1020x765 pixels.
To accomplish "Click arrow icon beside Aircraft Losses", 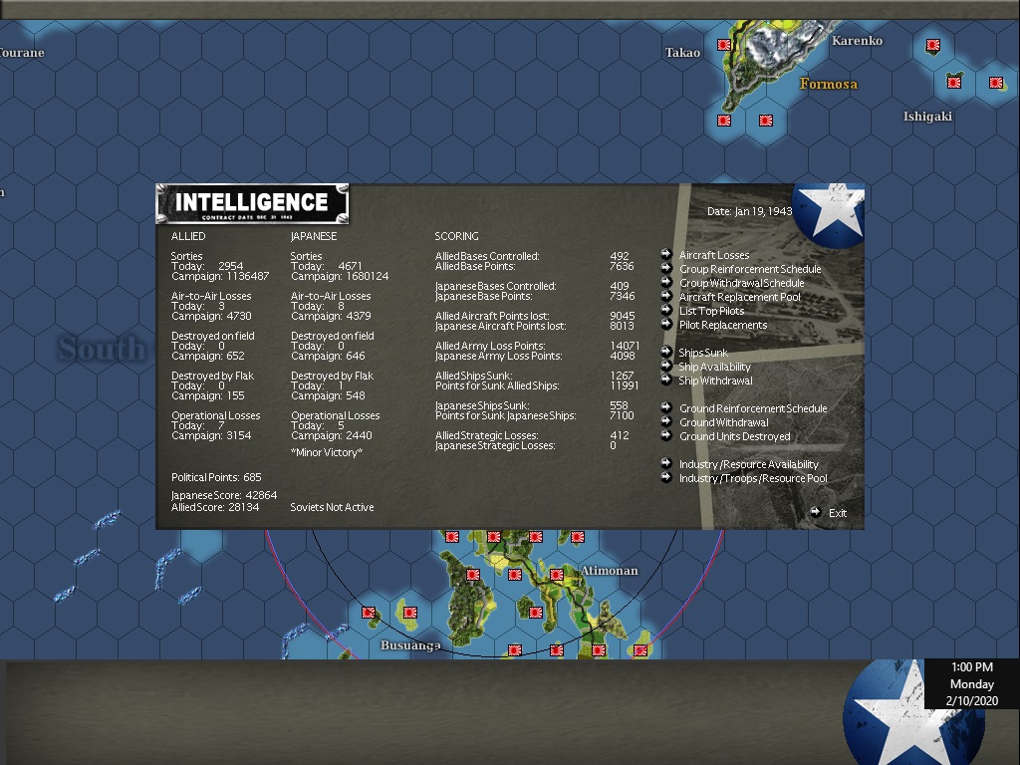I will pyautogui.click(x=666, y=254).
